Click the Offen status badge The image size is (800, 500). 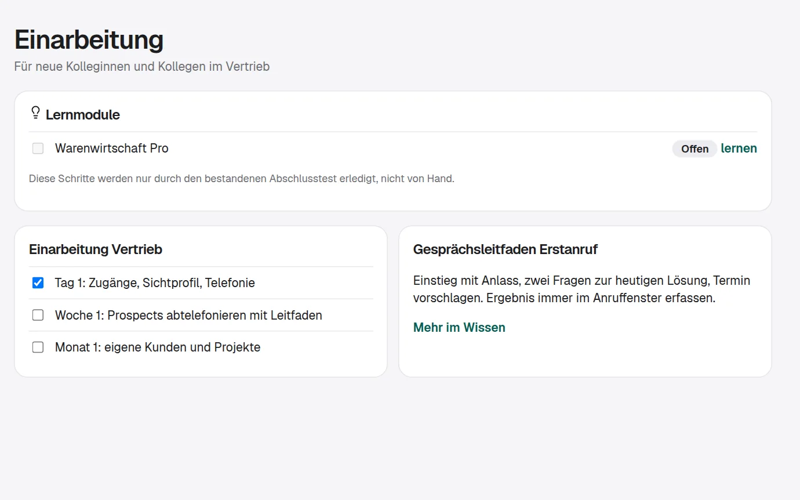694,149
